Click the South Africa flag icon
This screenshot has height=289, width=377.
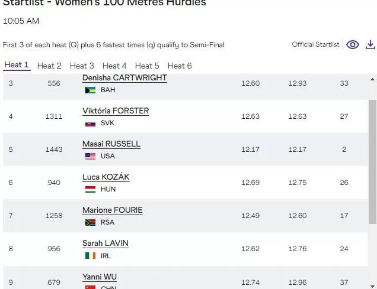pos(91,223)
